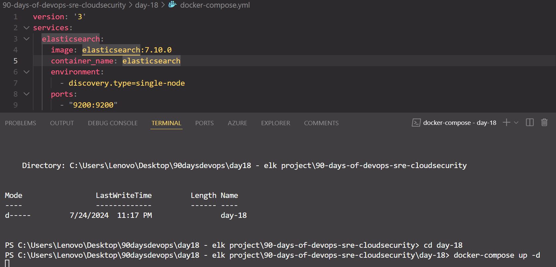Fold the ports section on line 8
The width and height of the screenshot is (556, 267).
pyautogui.click(x=27, y=94)
